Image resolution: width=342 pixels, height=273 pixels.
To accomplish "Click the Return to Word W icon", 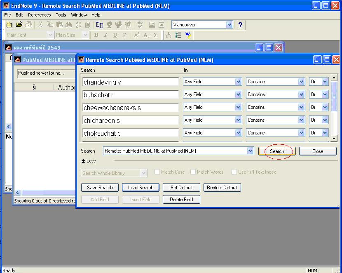I will pos(188,35).
